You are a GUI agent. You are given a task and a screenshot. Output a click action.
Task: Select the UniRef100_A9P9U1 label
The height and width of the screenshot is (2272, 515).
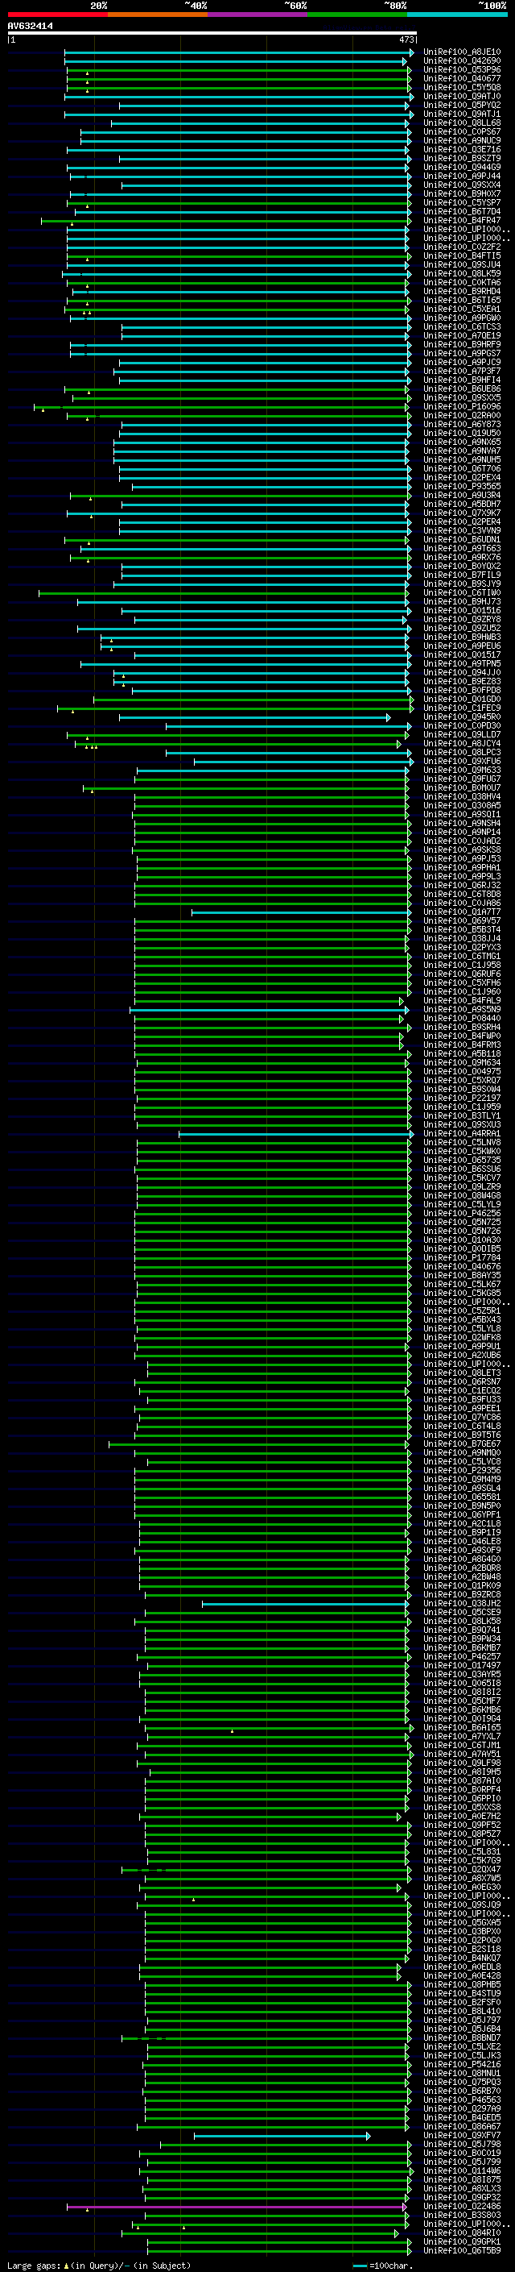click(462, 1347)
